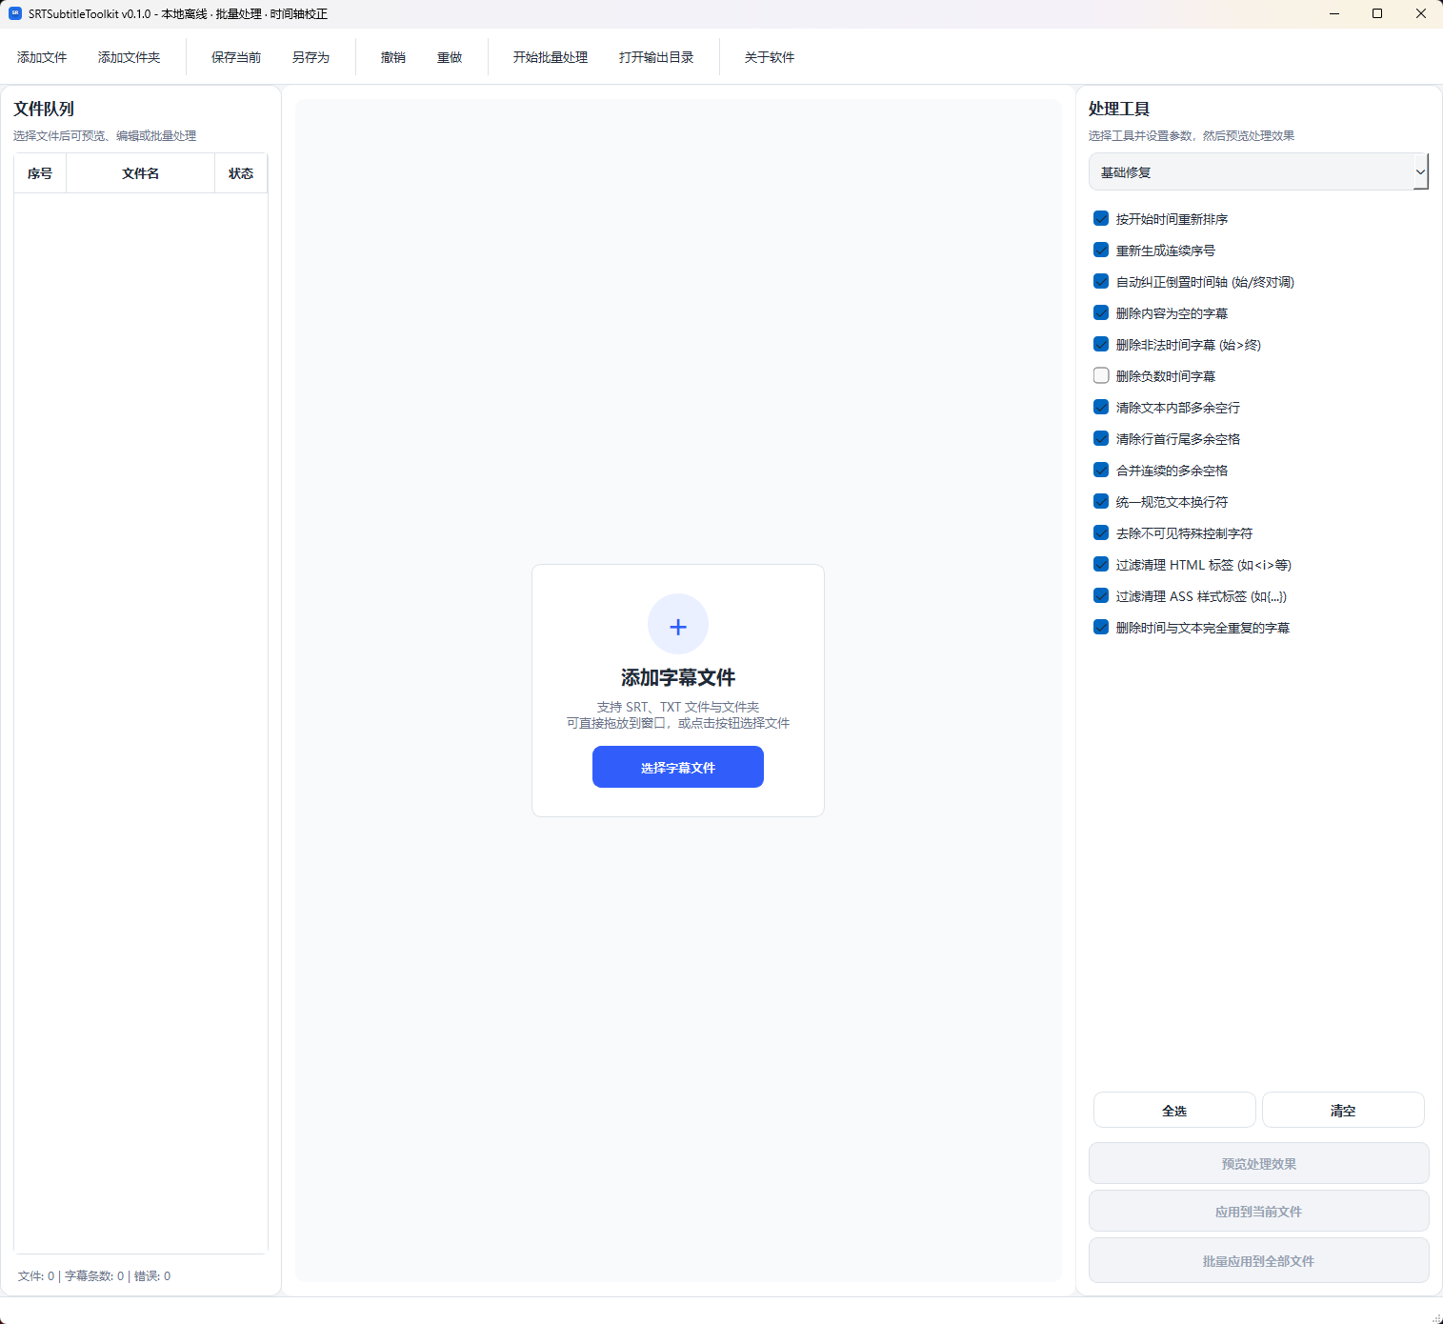Click the 文件队列 panel title
Screen dimensions: 1443x1324
pyautogui.click(x=44, y=109)
